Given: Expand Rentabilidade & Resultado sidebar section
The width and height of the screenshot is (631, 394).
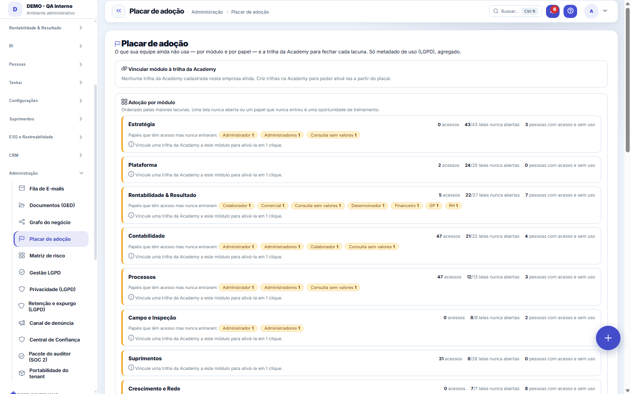Looking at the screenshot, I should tap(46, 28).
